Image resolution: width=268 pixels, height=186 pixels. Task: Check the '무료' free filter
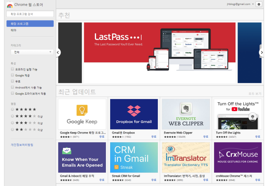12,81
